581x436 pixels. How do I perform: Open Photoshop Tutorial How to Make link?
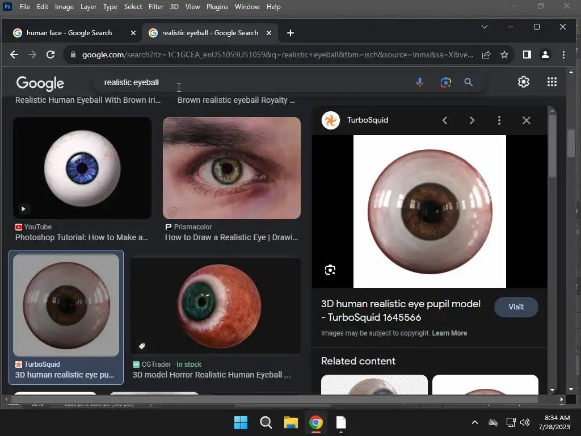(x=82, y=237)
